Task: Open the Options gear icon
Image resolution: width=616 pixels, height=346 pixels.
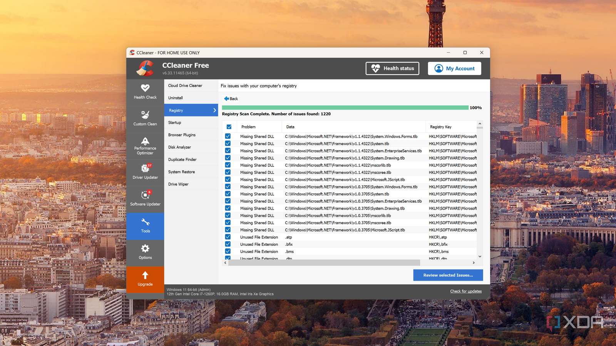Action: [x=145, y=248]
